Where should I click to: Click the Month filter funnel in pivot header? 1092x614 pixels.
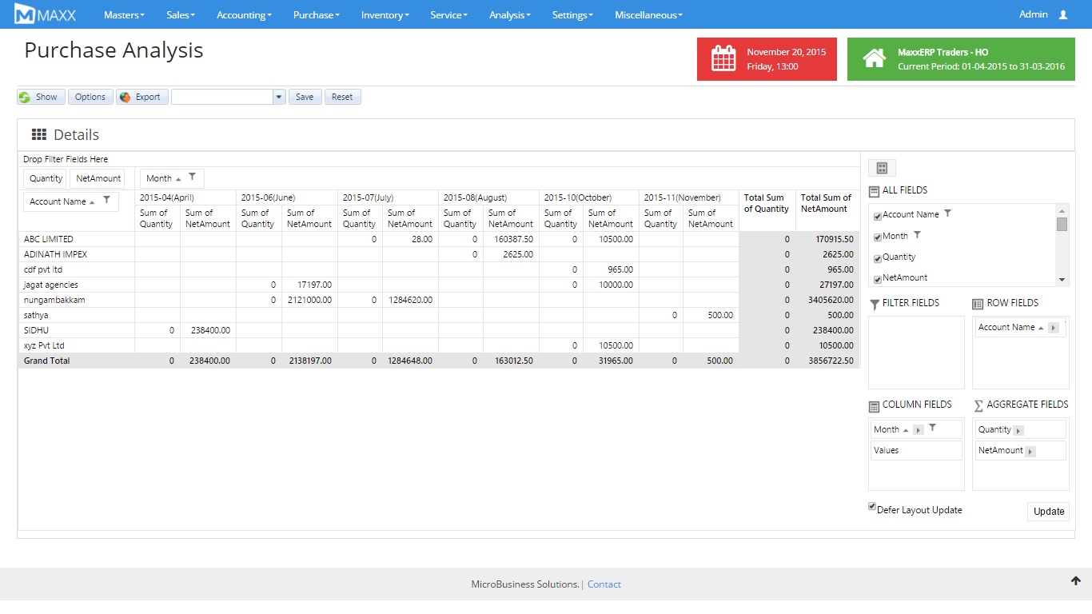tap(193, 177)
